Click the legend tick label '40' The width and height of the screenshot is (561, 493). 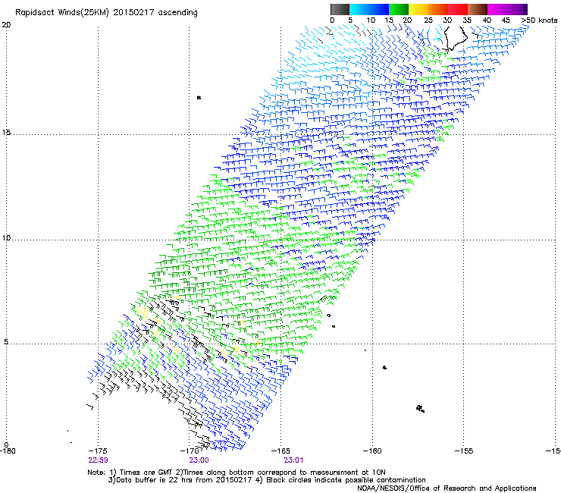tap(487, 20)
